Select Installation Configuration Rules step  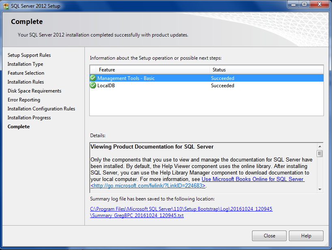(x=41, y=109)
